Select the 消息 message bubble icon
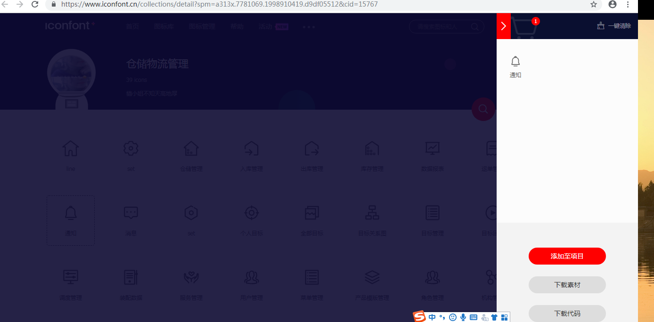This screenshot has width=654, height=322. pyautogui.click(x=131, y=213)
